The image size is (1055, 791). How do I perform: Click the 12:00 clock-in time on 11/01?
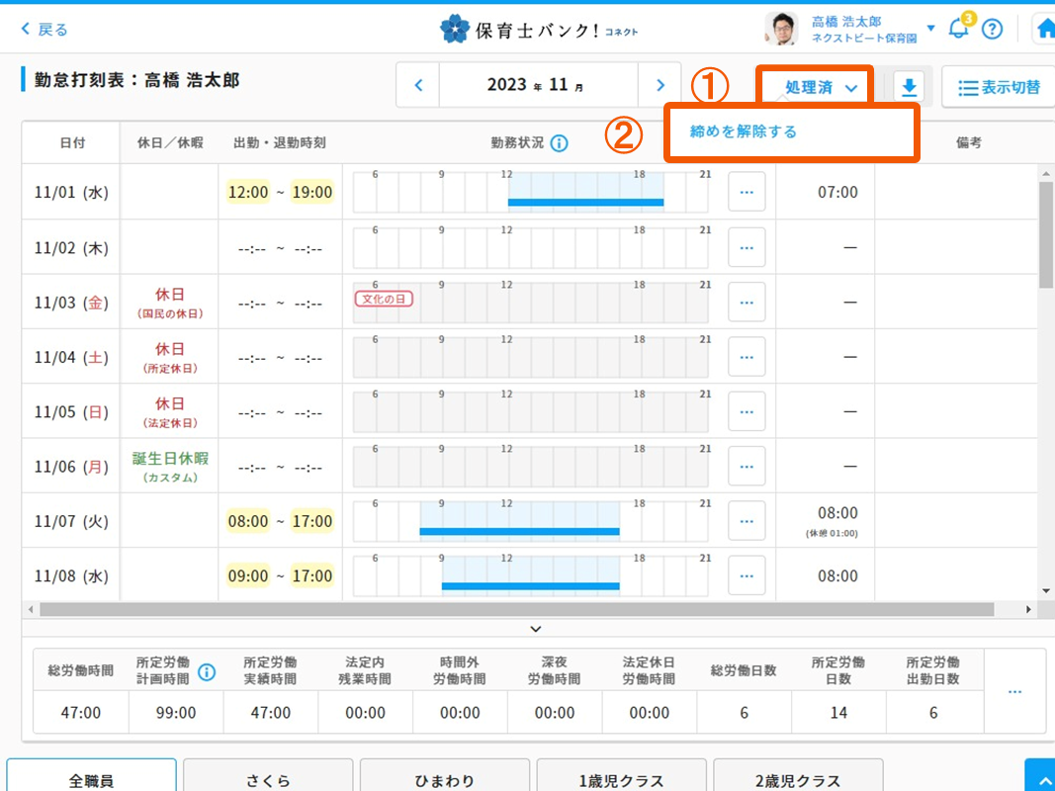click(248, 192)
